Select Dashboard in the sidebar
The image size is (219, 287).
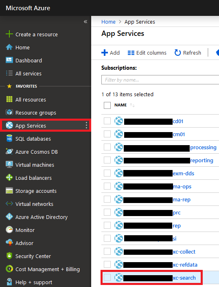coord(29,60)
